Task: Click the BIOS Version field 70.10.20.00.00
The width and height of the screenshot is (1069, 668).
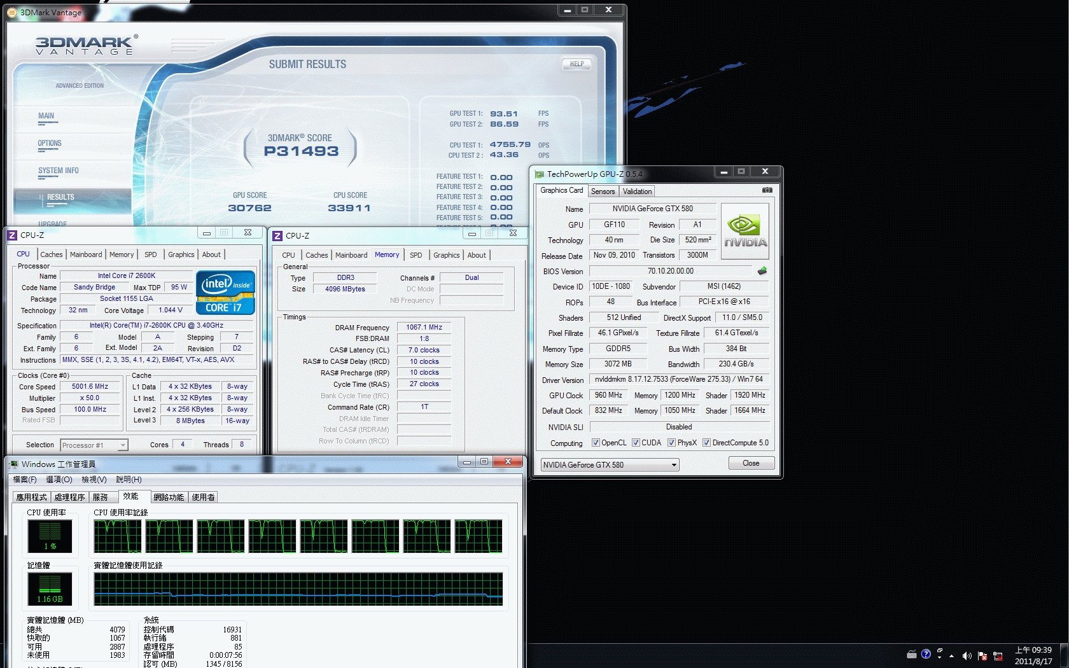Action: pyautogui.click(x=671, y=271)
